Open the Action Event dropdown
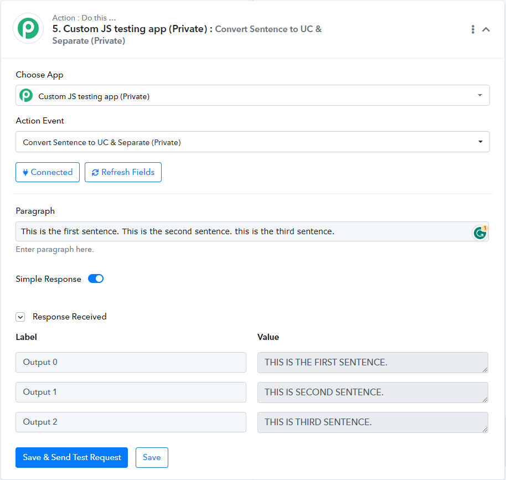Viewport: 506px width, 480px height. tap(252, 142)
